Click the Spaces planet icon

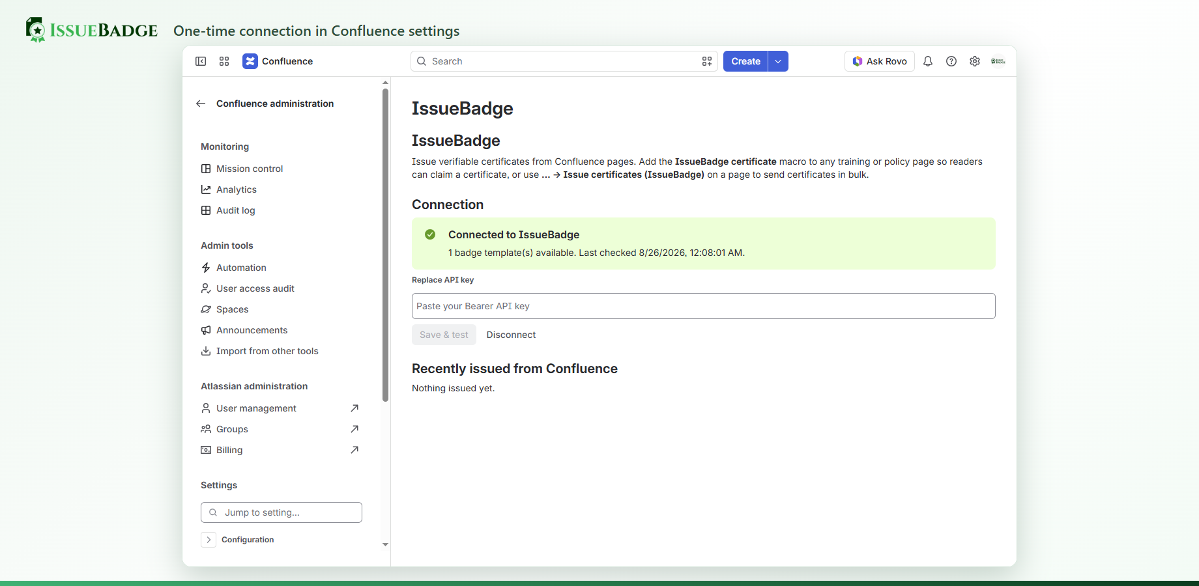pyautogui.click(x=206, y=309)
